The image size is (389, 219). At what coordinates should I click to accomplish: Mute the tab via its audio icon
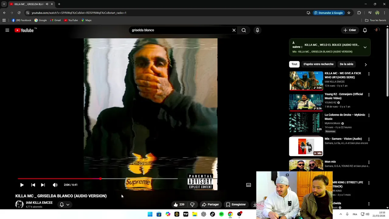47,4
